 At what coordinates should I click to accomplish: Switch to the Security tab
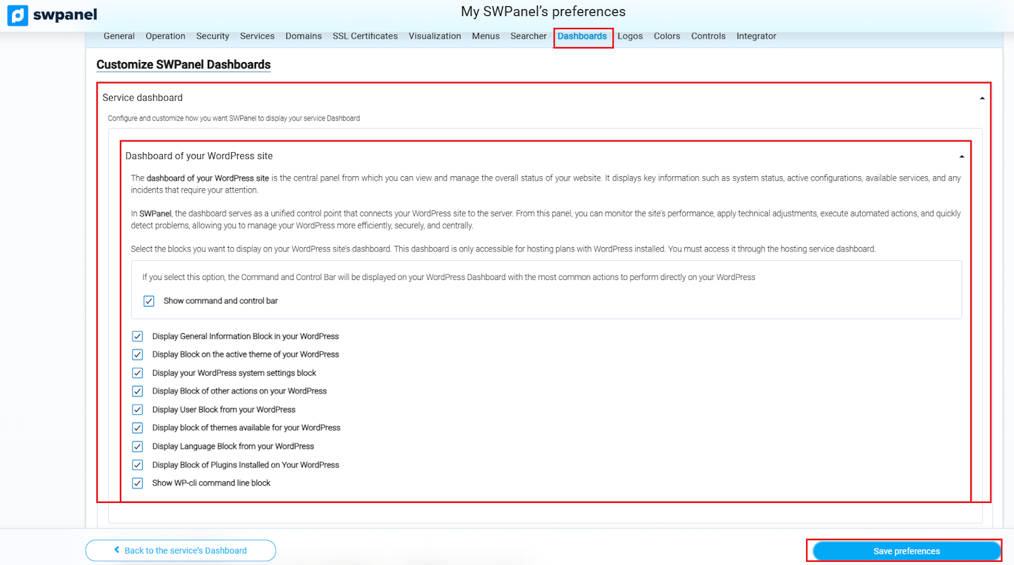point(212,36)
